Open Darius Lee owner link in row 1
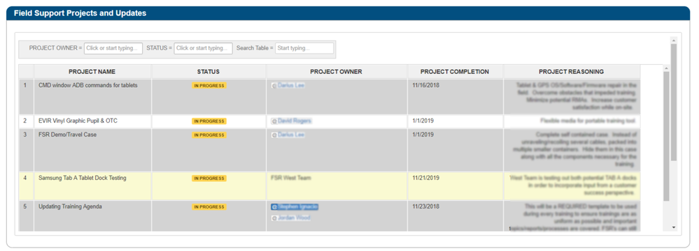This screenshot has width=699, height=251. click(288, 85)
